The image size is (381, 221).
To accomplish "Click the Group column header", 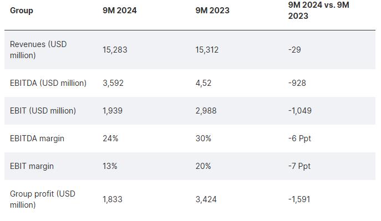I will click(22, 11).
